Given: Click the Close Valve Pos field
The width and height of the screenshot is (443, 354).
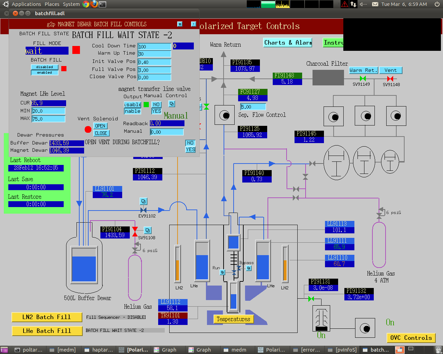Looking at the screenshot, I should click(154, 77).
